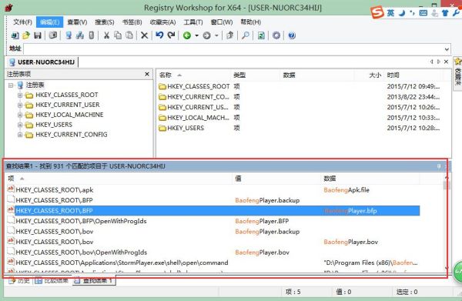This screenshot has height=301, width=462.
Task: Click the blue undo arrow icon
Action: (x=159, y=35)
